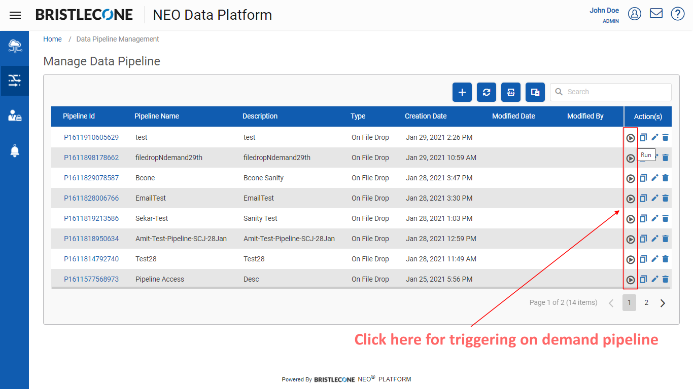Open pipeline P1611898178662
Screen dimensions: 693x389
pos(91,158)
